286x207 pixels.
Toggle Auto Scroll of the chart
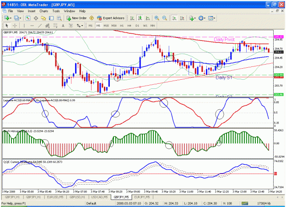tap(174, 18)
